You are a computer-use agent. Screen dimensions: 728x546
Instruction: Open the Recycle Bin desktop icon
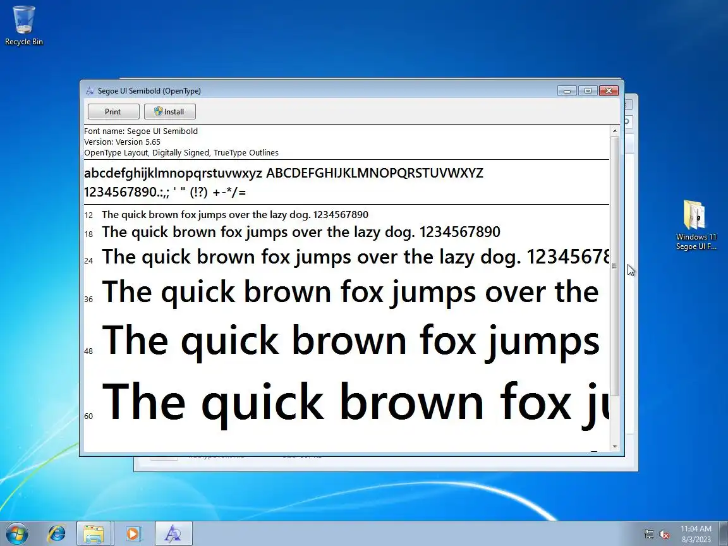[23, 25]
